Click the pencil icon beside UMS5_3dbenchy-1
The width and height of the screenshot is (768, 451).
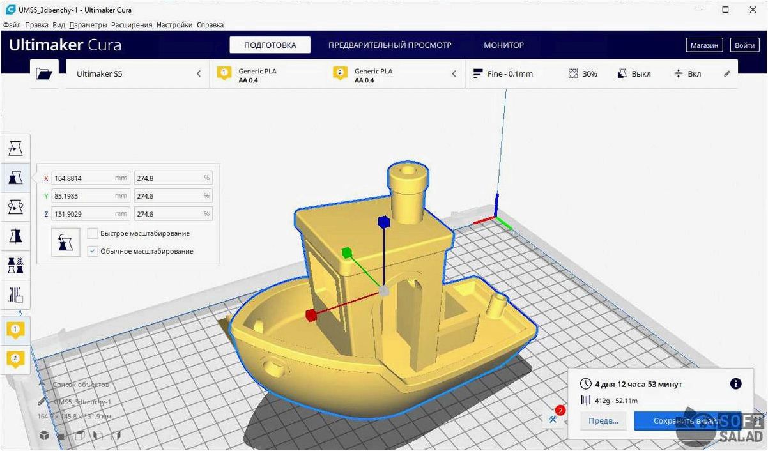(42, 402)
